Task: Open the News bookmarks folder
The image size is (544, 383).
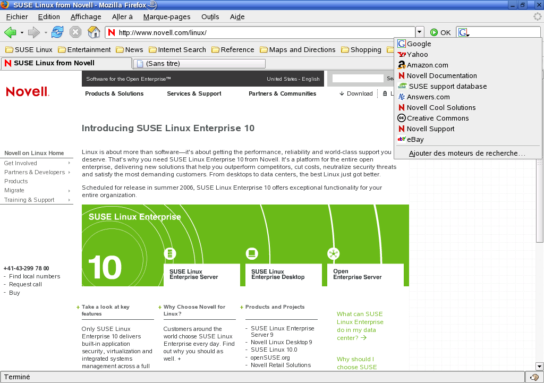Action: tap(130, 49)
